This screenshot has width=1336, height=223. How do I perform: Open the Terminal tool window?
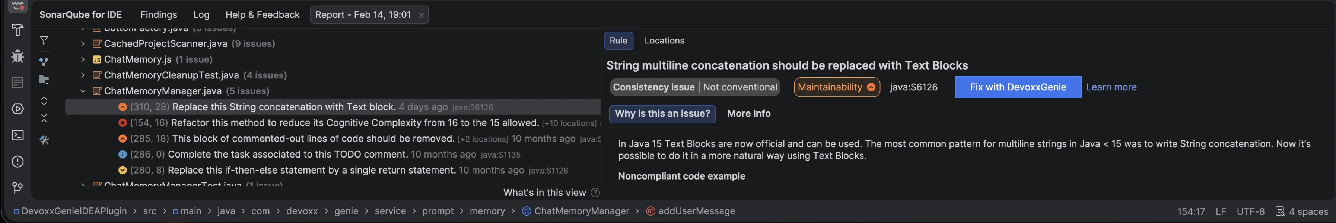click(18, 136)
